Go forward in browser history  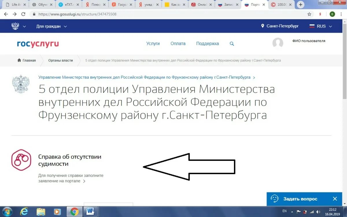(15, 14)
